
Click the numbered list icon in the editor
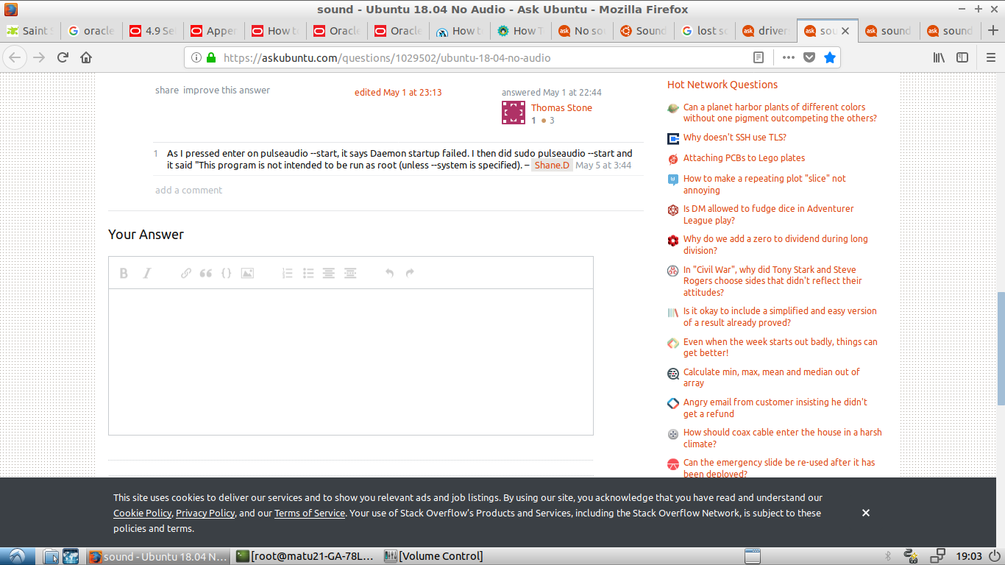coord(288,273)
